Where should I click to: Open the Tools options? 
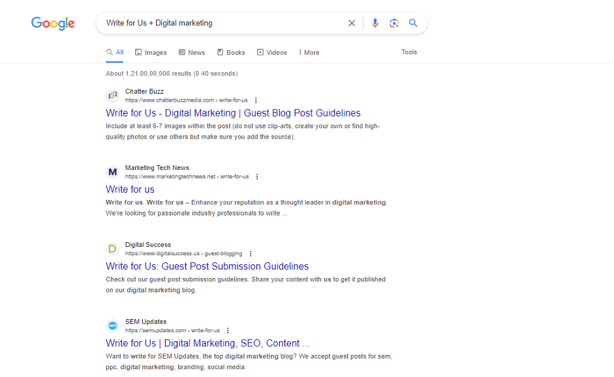(x=409, y=52)
